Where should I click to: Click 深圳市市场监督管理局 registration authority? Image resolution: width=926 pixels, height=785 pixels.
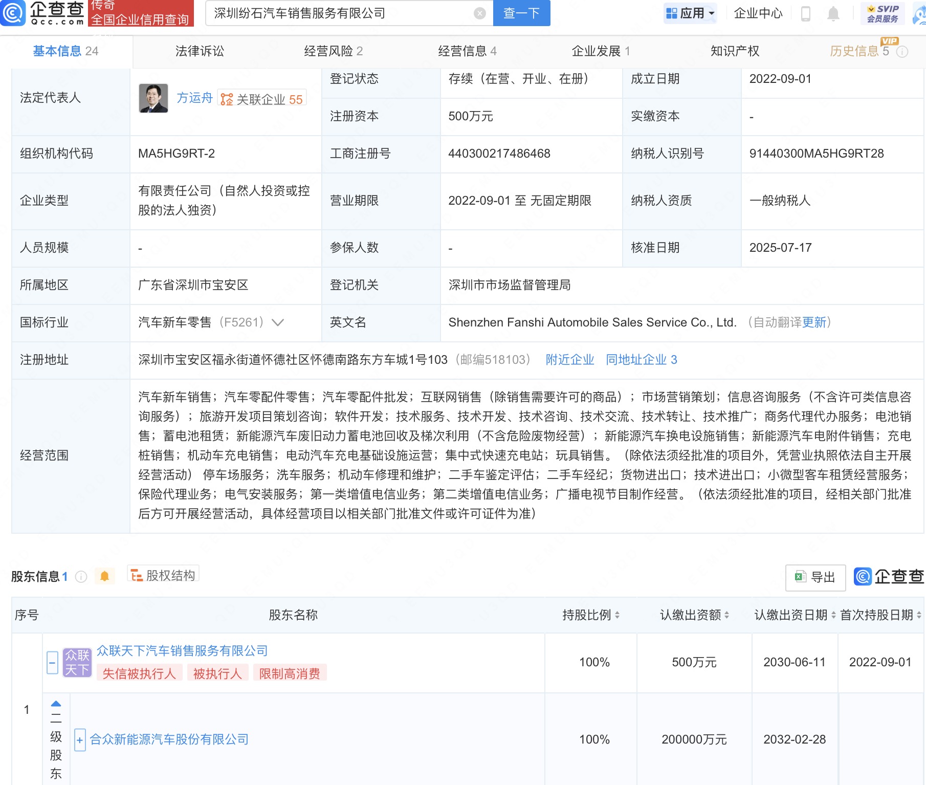510,285
